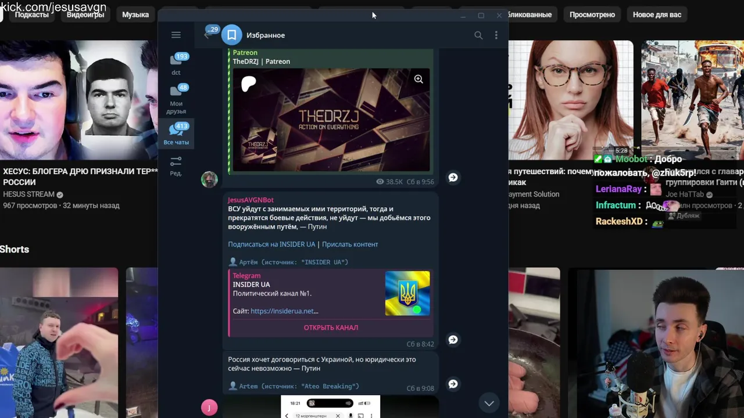Select the Новое для вас chip

(657, 15)
